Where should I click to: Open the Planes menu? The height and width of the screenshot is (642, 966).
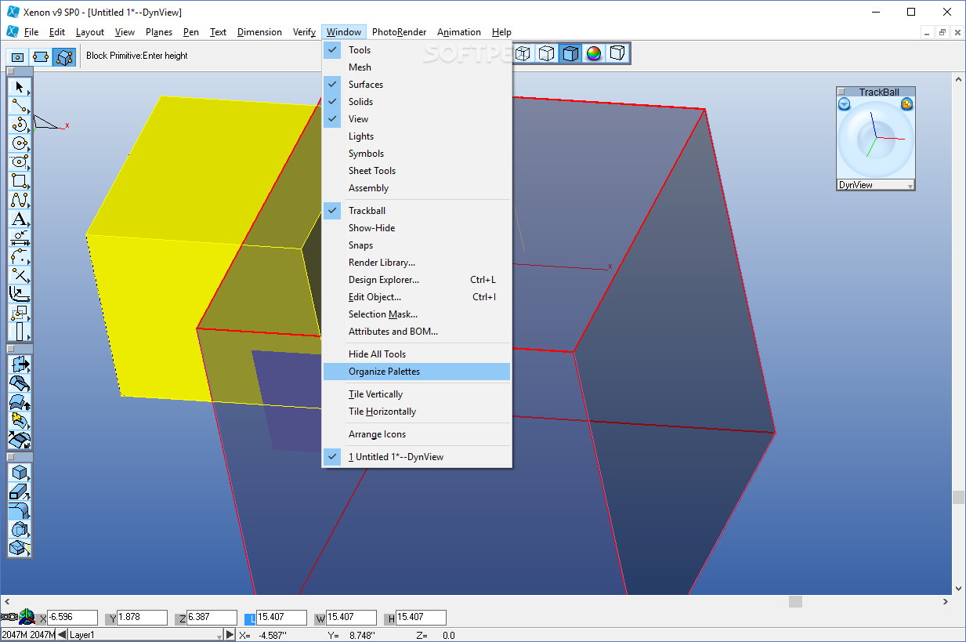pyautogui.click(x=159, y=32)
